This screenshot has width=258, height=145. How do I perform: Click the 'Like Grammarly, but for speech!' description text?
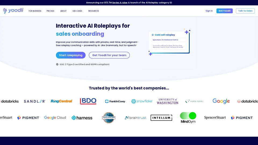tap(119, 45)
